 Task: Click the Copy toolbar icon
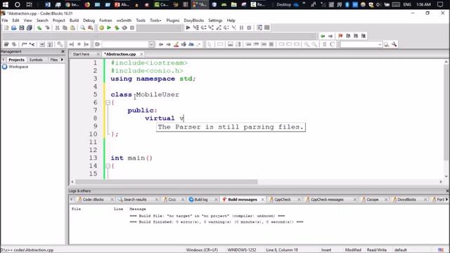(x=65, y=28)
